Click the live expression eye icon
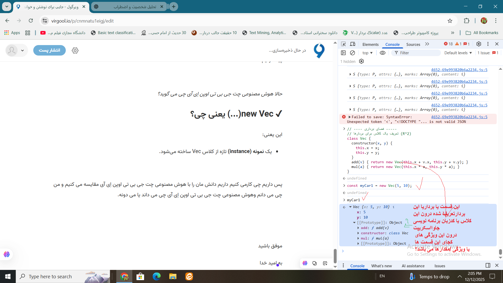This screenshot has height=283, width=503. click(x=382, y=53)
